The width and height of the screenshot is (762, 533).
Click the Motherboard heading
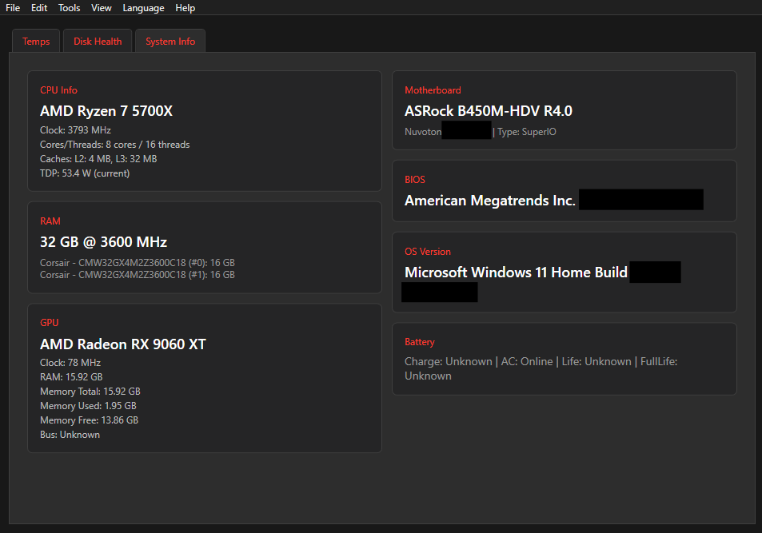click(433, 89)
